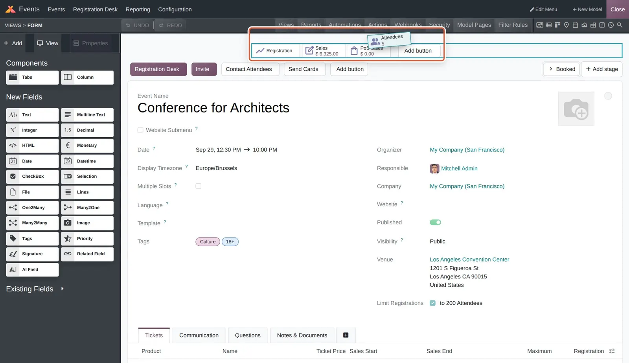Pick the Tags field type
This screenshot has width=629, height=363.
(x=32, y=239)
